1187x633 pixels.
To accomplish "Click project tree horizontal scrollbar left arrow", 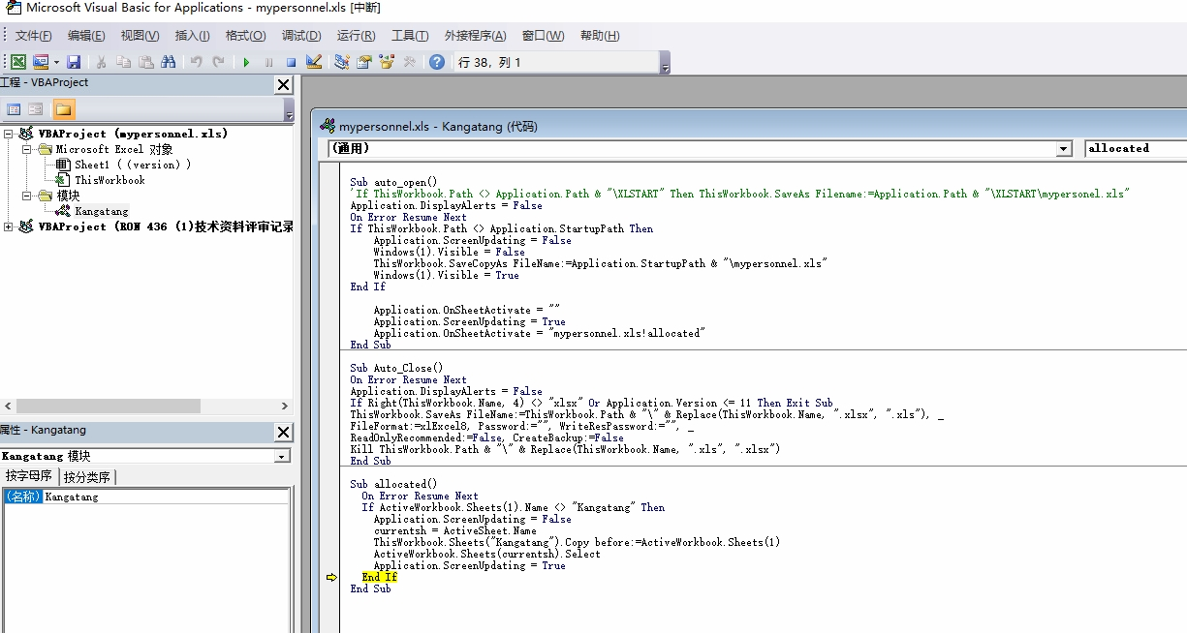I will click(8, 407).
